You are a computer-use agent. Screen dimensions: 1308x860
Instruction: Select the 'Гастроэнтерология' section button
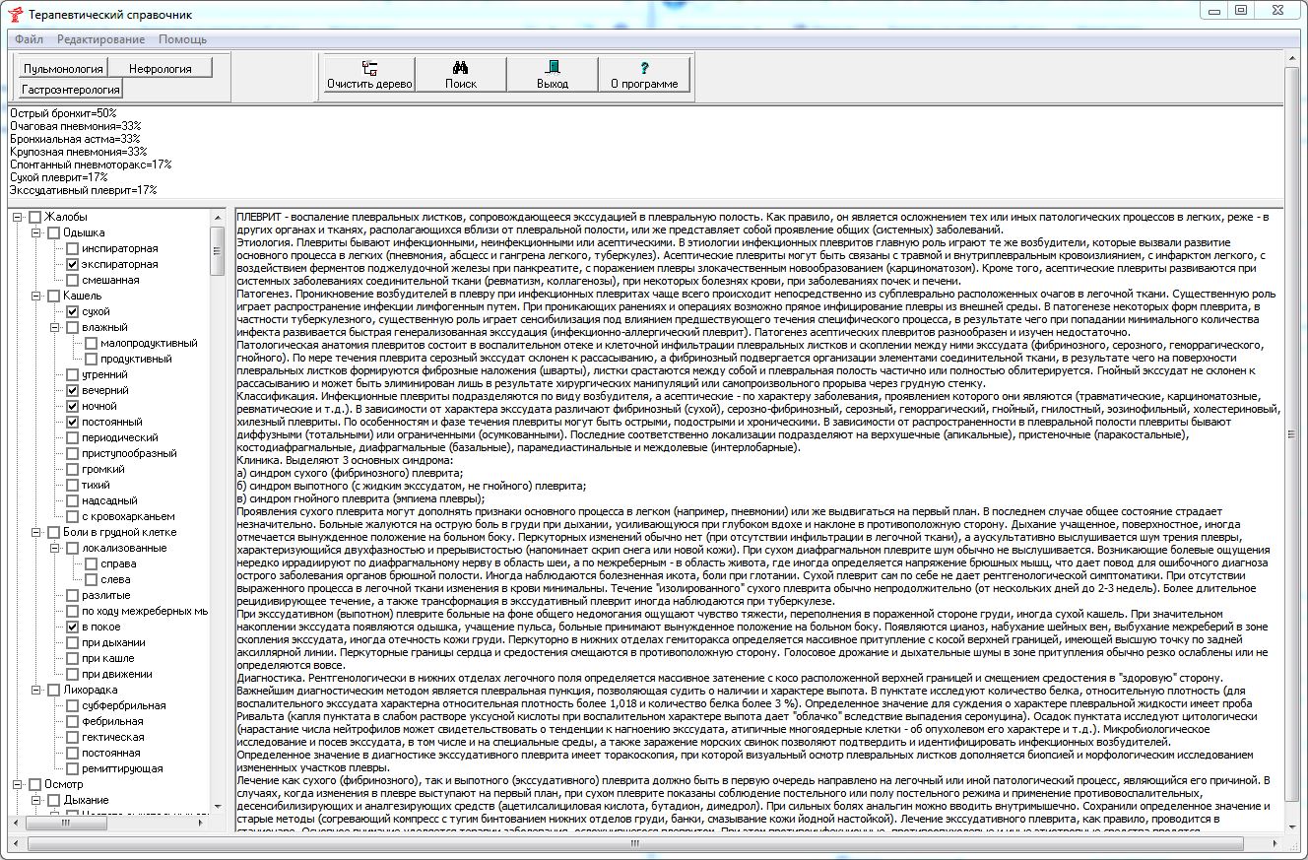[x=70, y=89]
